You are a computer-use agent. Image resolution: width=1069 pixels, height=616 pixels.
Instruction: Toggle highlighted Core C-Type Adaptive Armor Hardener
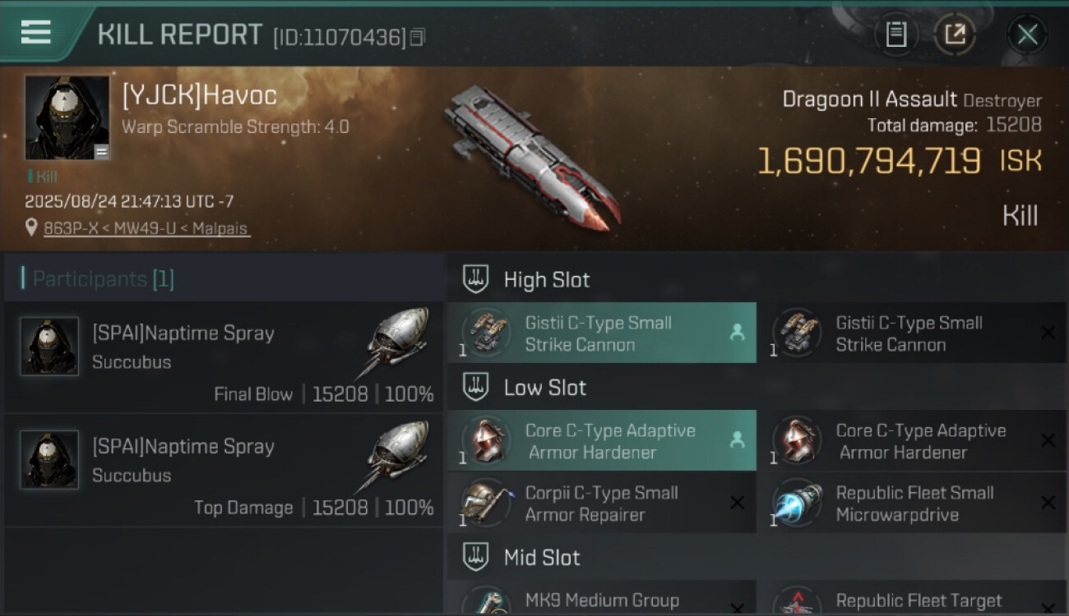tap(601, 440)
